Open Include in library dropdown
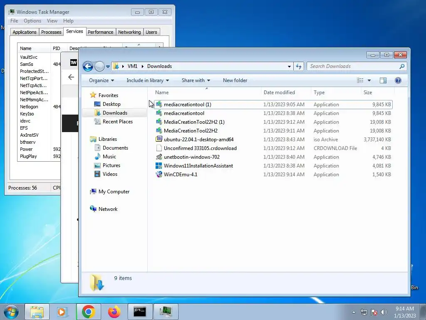The image size is (426, 320). [148, 80]
